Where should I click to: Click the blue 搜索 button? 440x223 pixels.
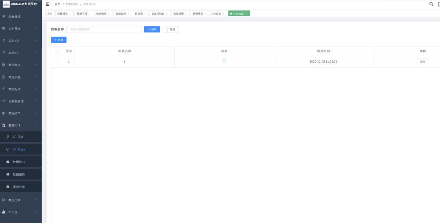(x=152, y=29)
